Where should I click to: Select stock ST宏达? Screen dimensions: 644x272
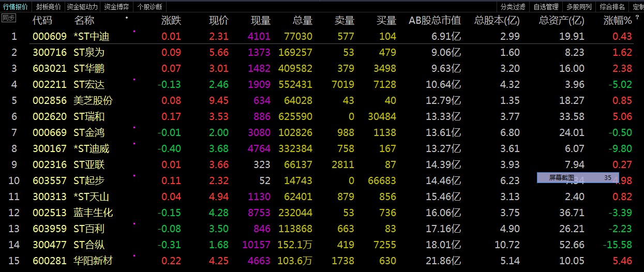[89, 85]
